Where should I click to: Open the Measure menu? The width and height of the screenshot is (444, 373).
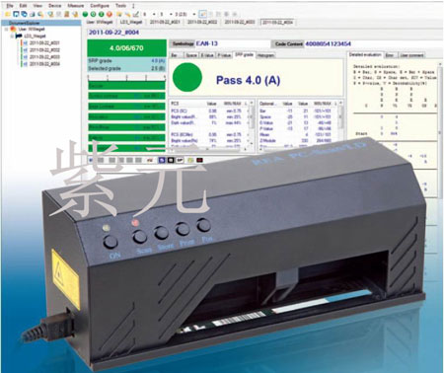[x=76, y=6]
